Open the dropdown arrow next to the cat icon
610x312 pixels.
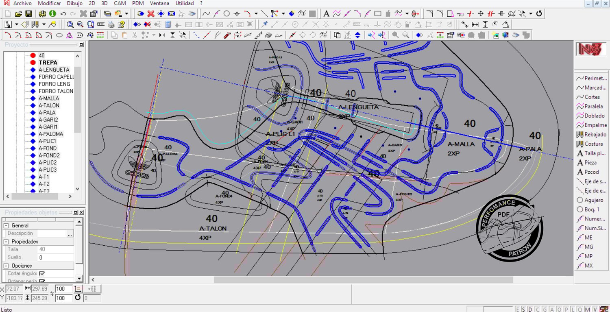(16, 24)
